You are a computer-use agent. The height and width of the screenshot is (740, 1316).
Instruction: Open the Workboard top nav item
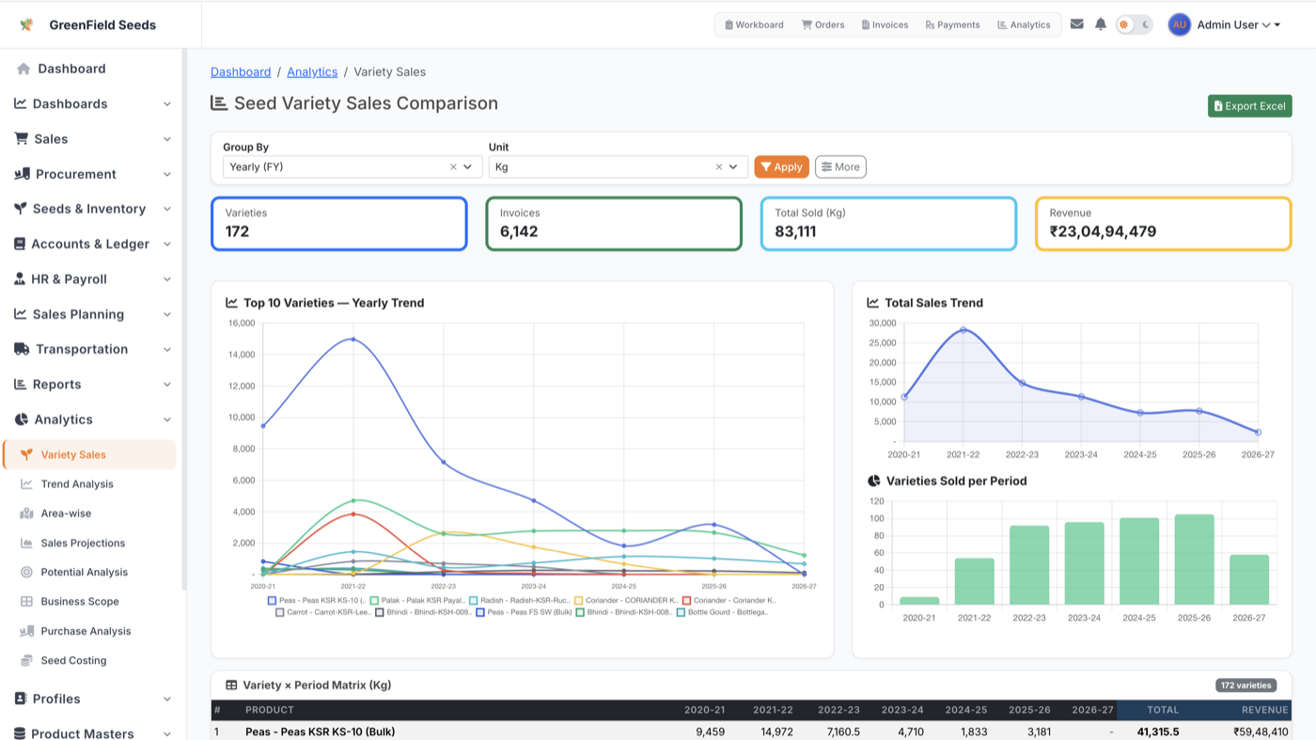pyautogui.click(x=754, y=24)
